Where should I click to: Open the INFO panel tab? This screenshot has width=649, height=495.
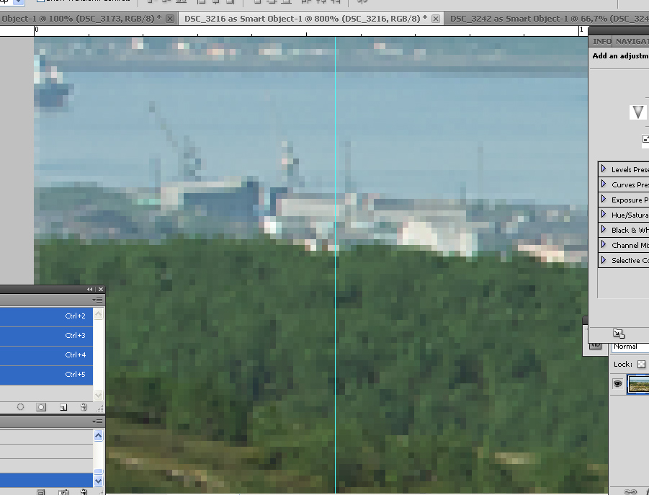602,41
